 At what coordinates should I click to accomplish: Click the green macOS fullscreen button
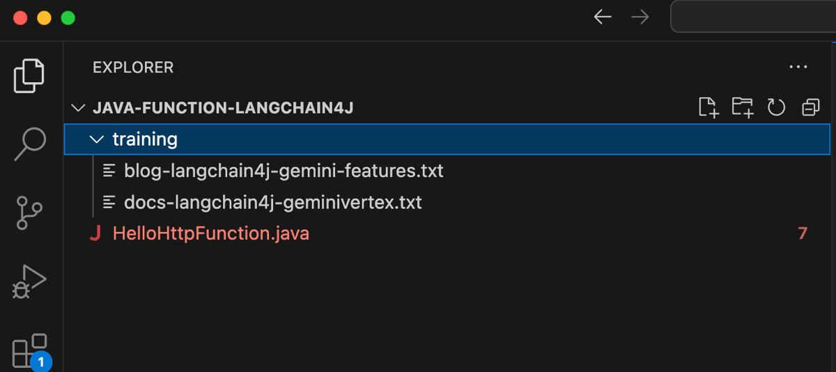(x=68, y=18)
